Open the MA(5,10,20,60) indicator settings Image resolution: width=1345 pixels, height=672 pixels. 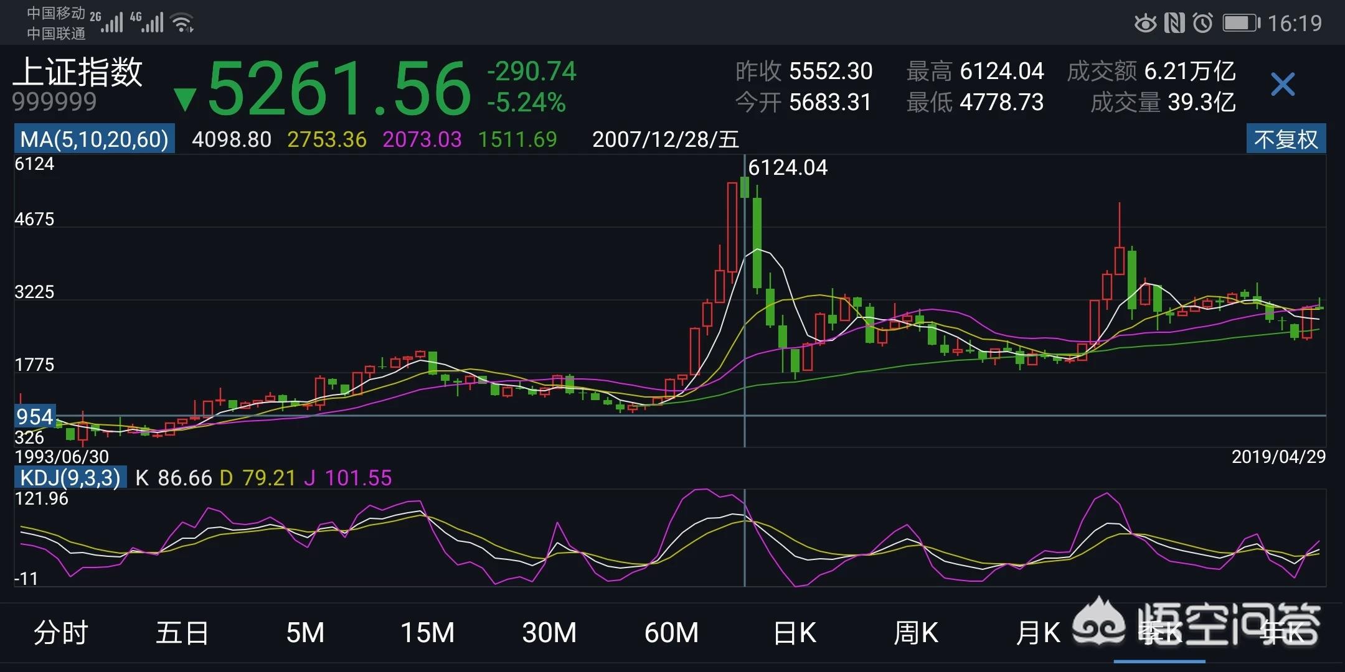pyautogui.click(x=95, y=139)
